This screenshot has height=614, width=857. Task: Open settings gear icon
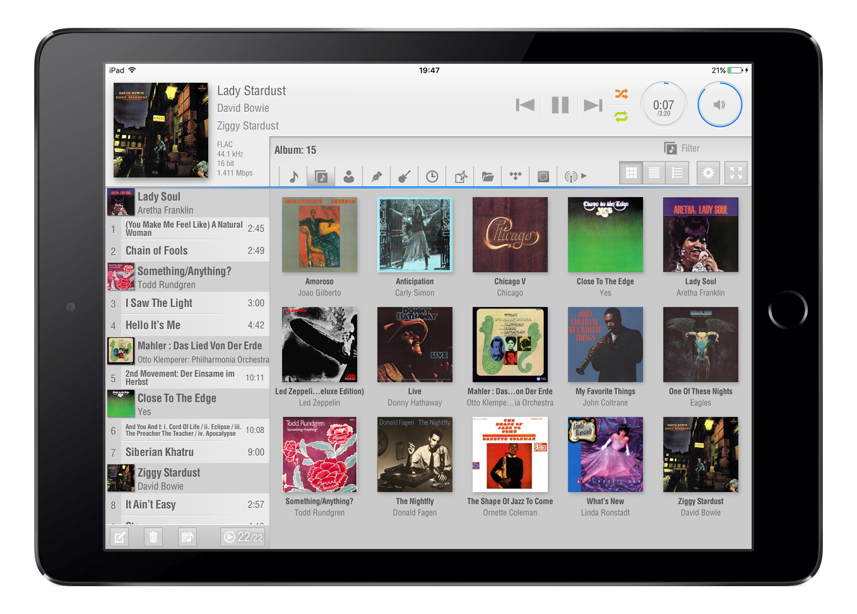pyautogui.click(x=708, y=173)
